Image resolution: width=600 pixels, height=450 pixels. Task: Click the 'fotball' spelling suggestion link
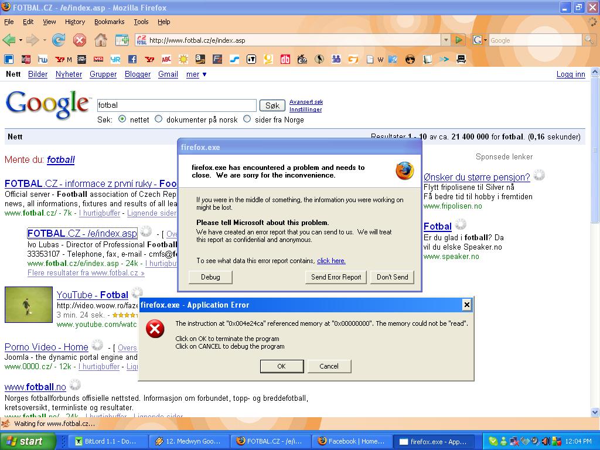tap(61, 159)
